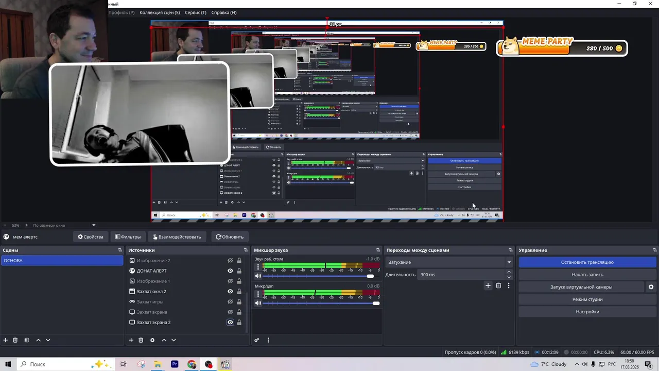This screenshot has width=659, height=371.
Task: Show the Изображение 1 source
Action: [230, 281]
